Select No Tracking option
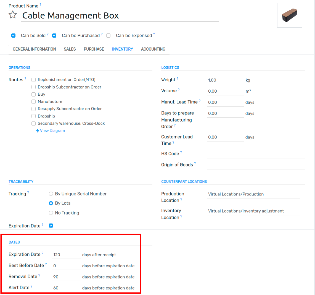 click(51, 213)
